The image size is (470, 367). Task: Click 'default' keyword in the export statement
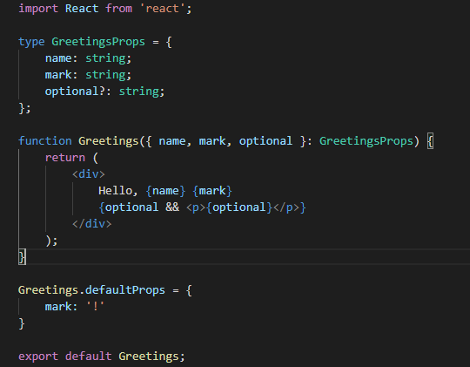pyautogui.click(x=89, y=357)
